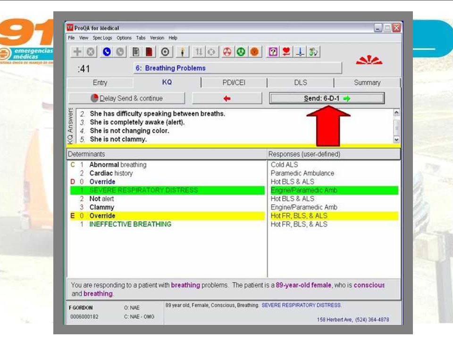Open the View menu
Viewport: 453px width, 339px height.
tap(84, 38)
